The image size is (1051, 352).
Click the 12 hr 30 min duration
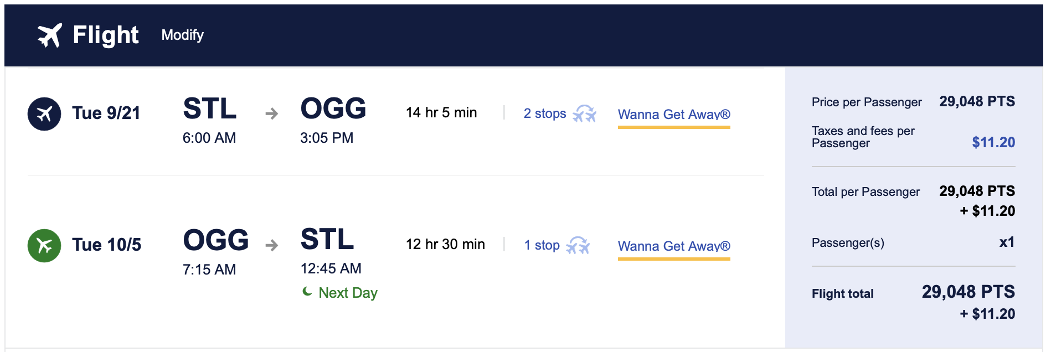click(x=445, y=245)
